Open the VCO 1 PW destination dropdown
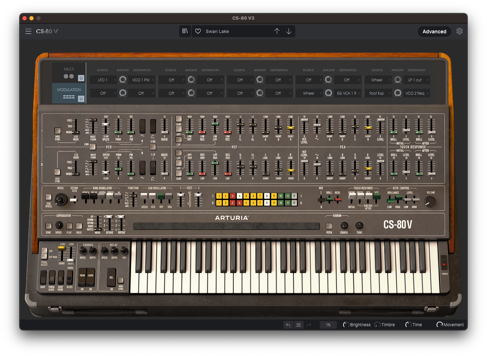This screenshot has height=356, width=487. [142, 80]
